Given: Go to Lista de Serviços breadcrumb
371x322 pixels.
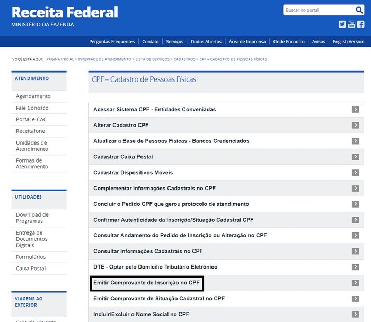Looking at the screenshot, I should point(153,59).
